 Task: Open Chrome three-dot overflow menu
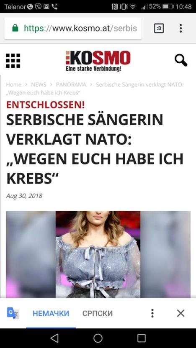click(181, 28)
